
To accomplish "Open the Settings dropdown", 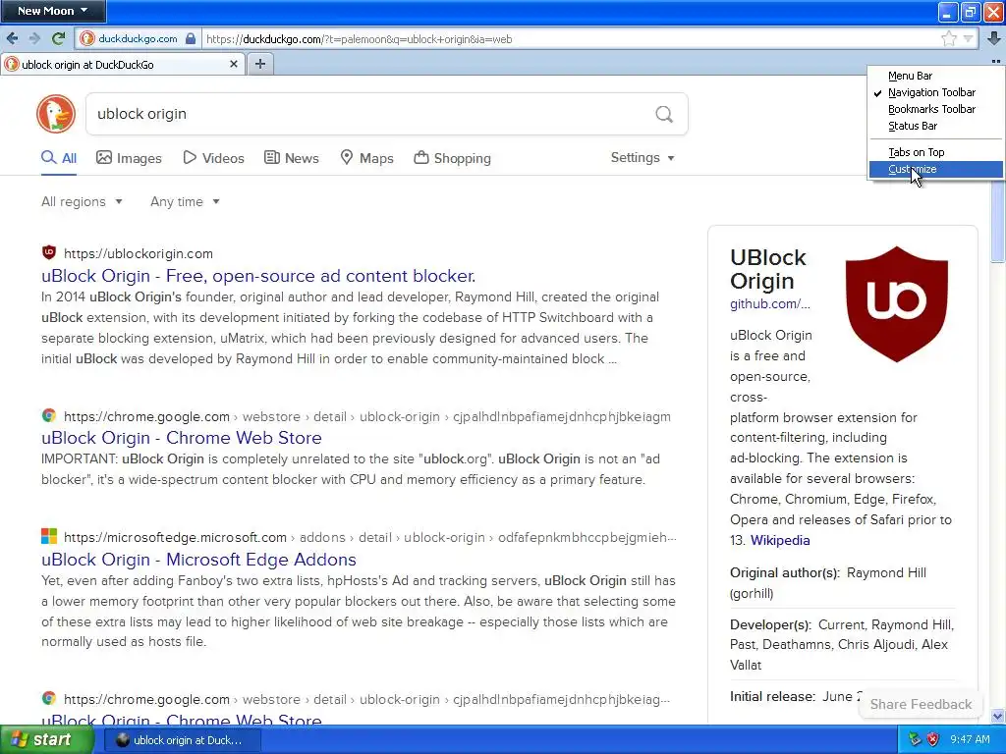I will point(643,158).
